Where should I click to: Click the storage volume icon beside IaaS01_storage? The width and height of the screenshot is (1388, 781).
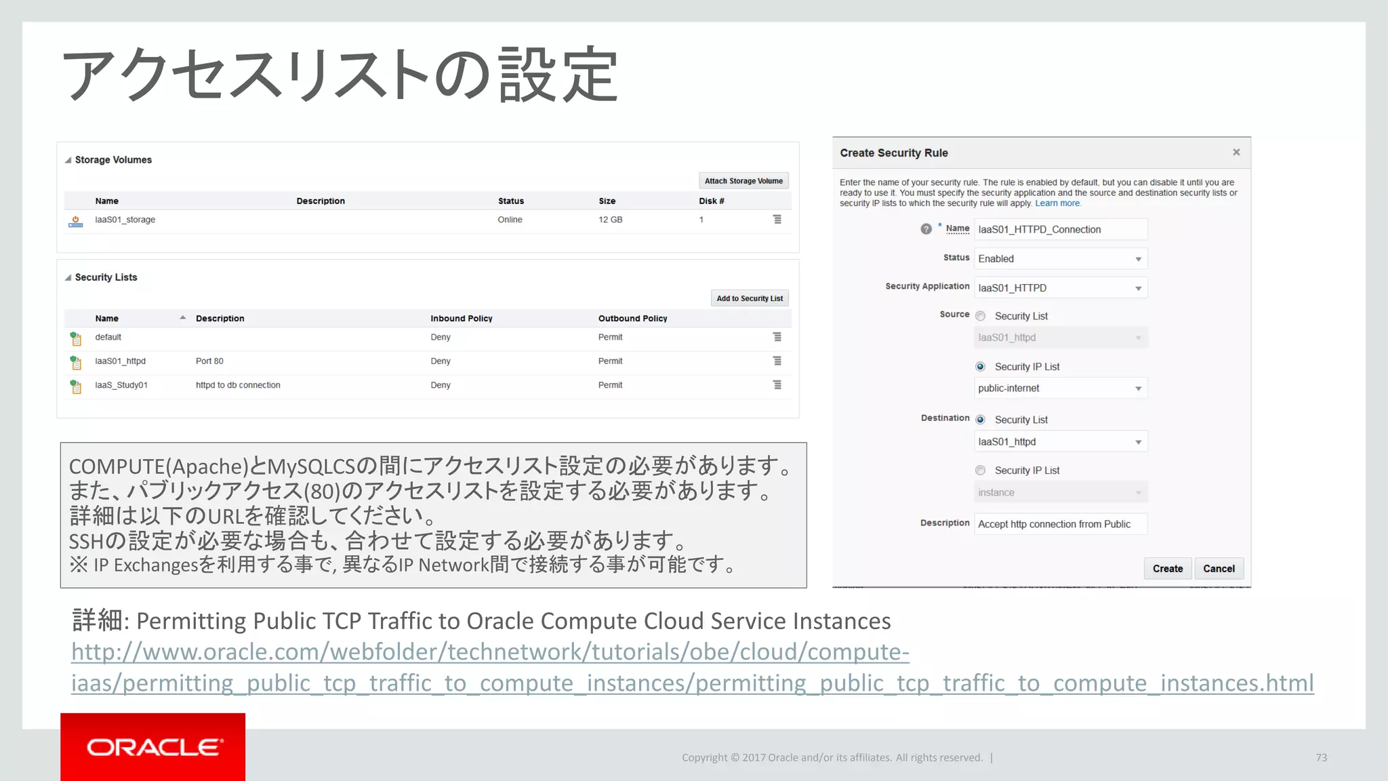(x=76, y=222)
